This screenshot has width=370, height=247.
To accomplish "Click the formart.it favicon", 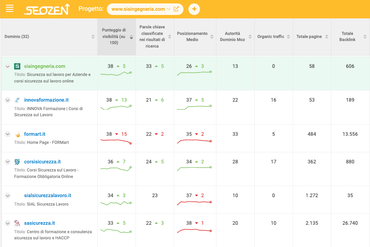I will pos(17,134).
